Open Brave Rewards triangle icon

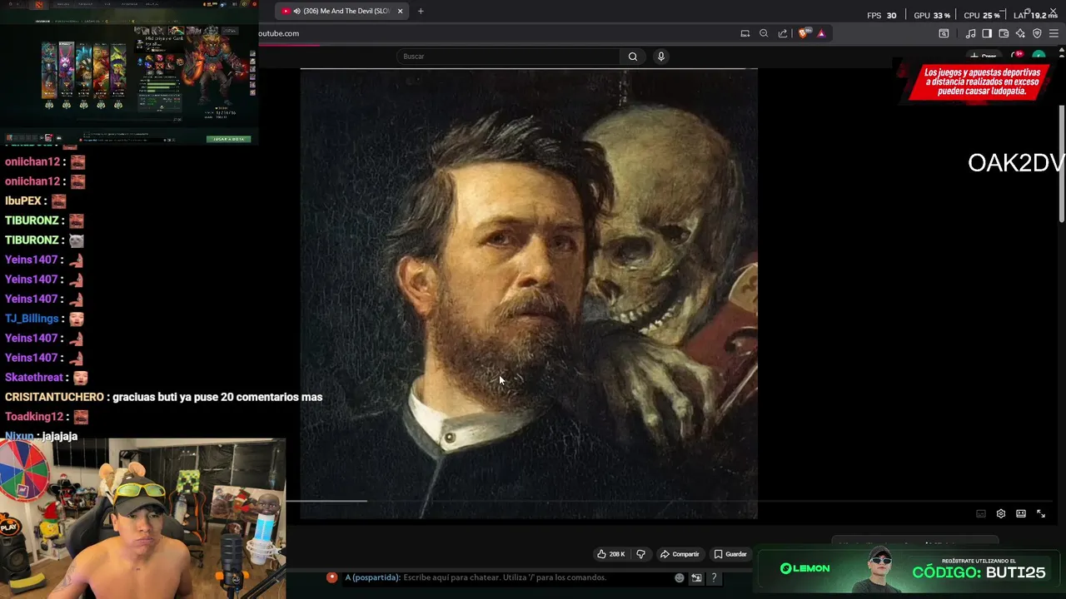click(x=821, y=33)
